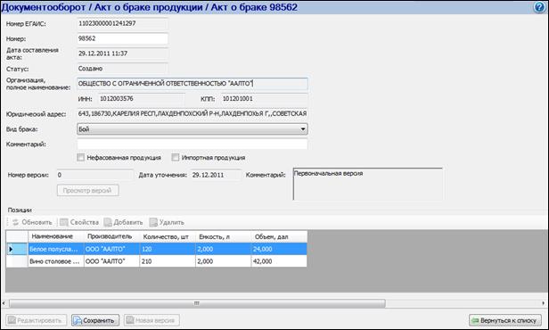Click the scrollbar's right arrow
This screenshot has width=549, height=330.
click(544, 303)
